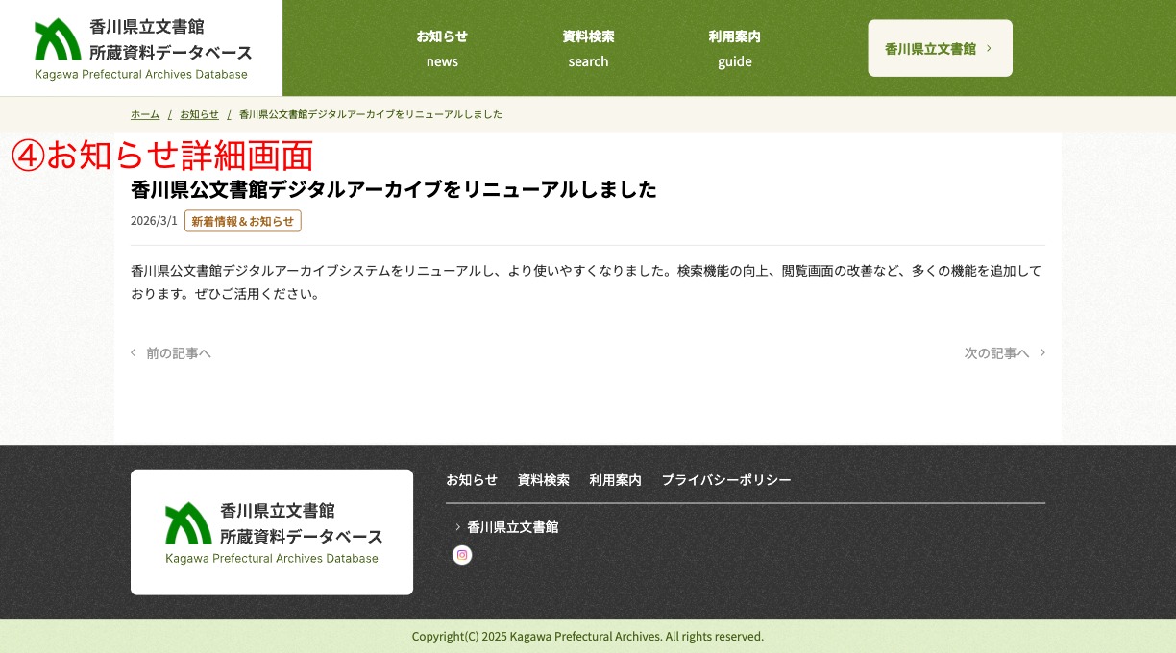Click the arrow icon inside the 香川県立文書館 button

pos(991,48)
